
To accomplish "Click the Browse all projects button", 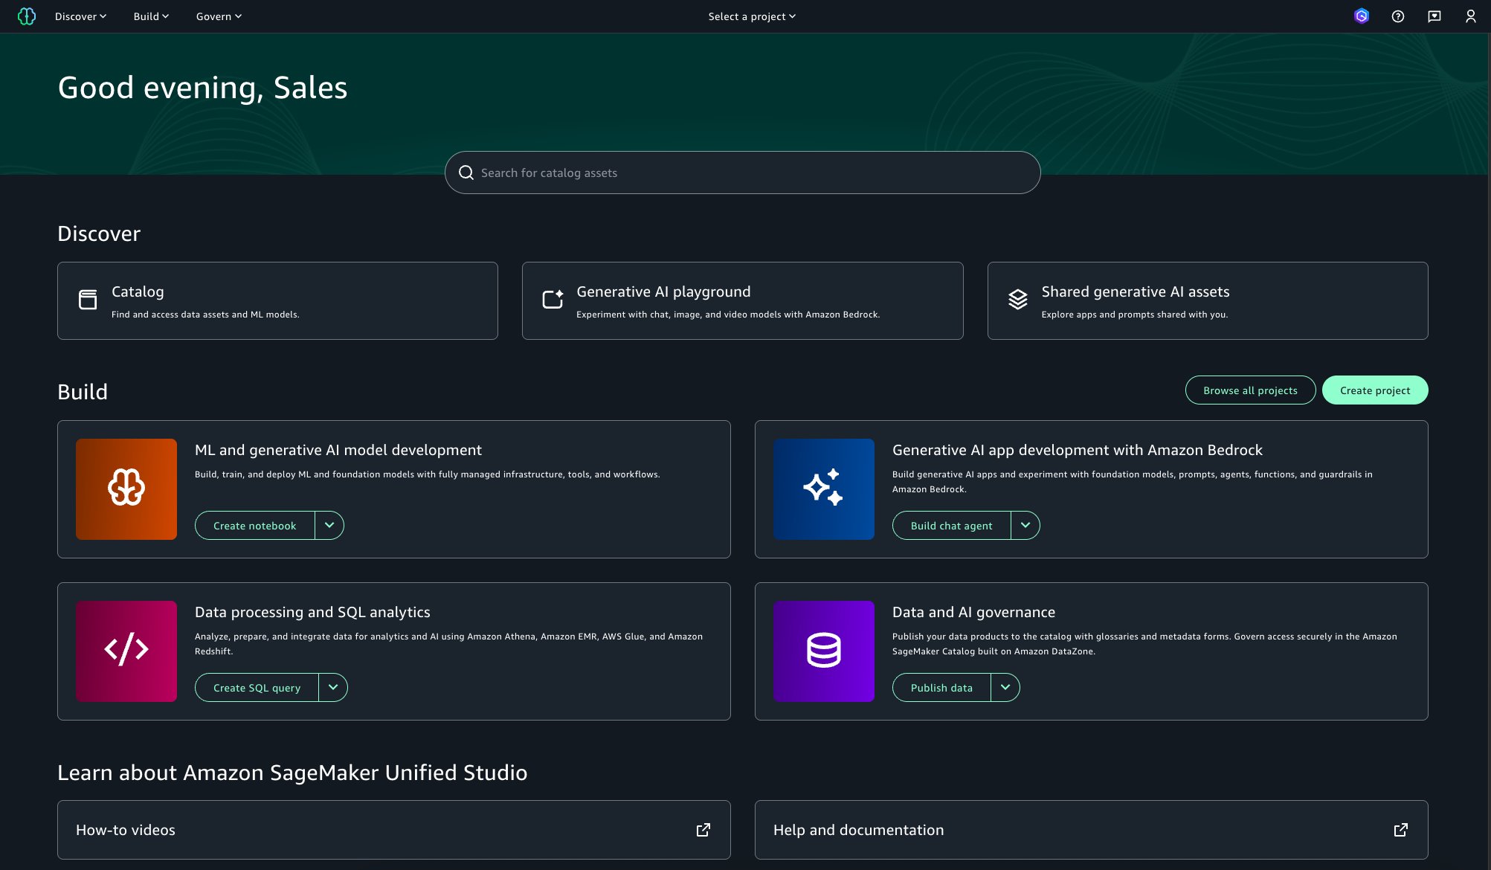I will pyautogui.click(x=1250, y=390).
